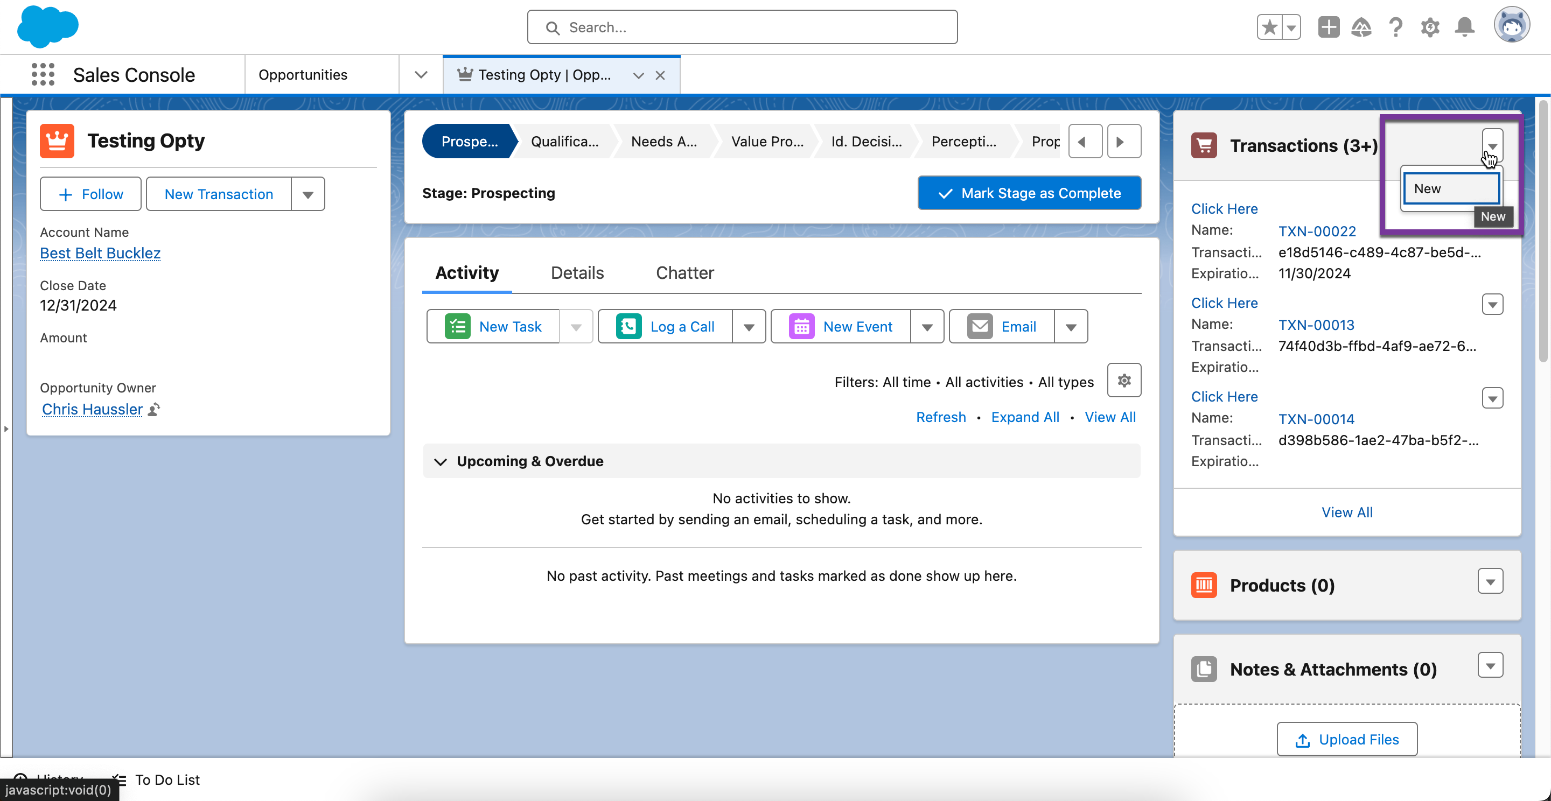Click View All under Transactions

point(1347,512)
